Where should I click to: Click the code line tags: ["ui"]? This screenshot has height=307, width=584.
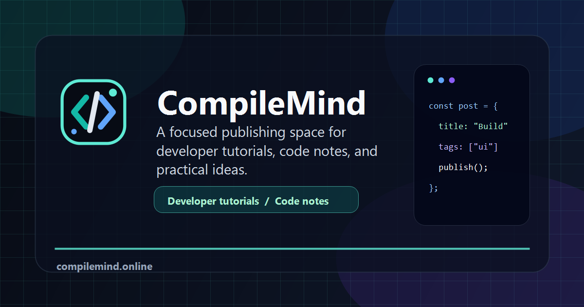click(x=468, y=147)
